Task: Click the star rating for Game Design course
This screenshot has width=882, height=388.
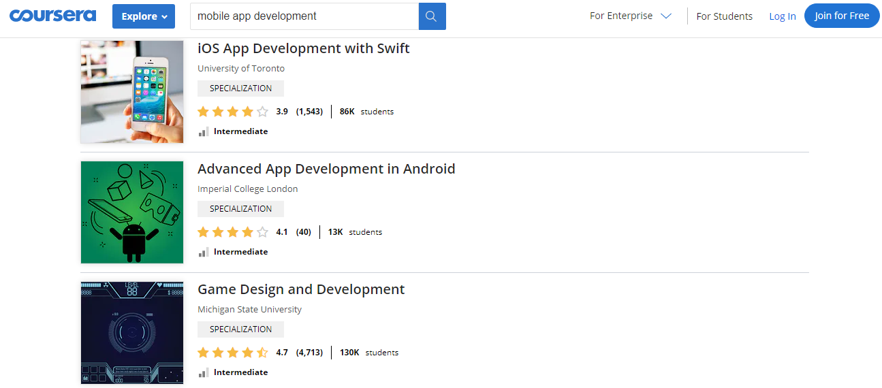Action: coord(233,353)
